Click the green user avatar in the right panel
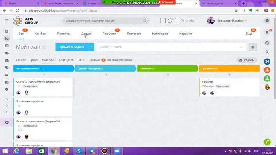Viewport: 276px width, 155px height. pos(267,78)
